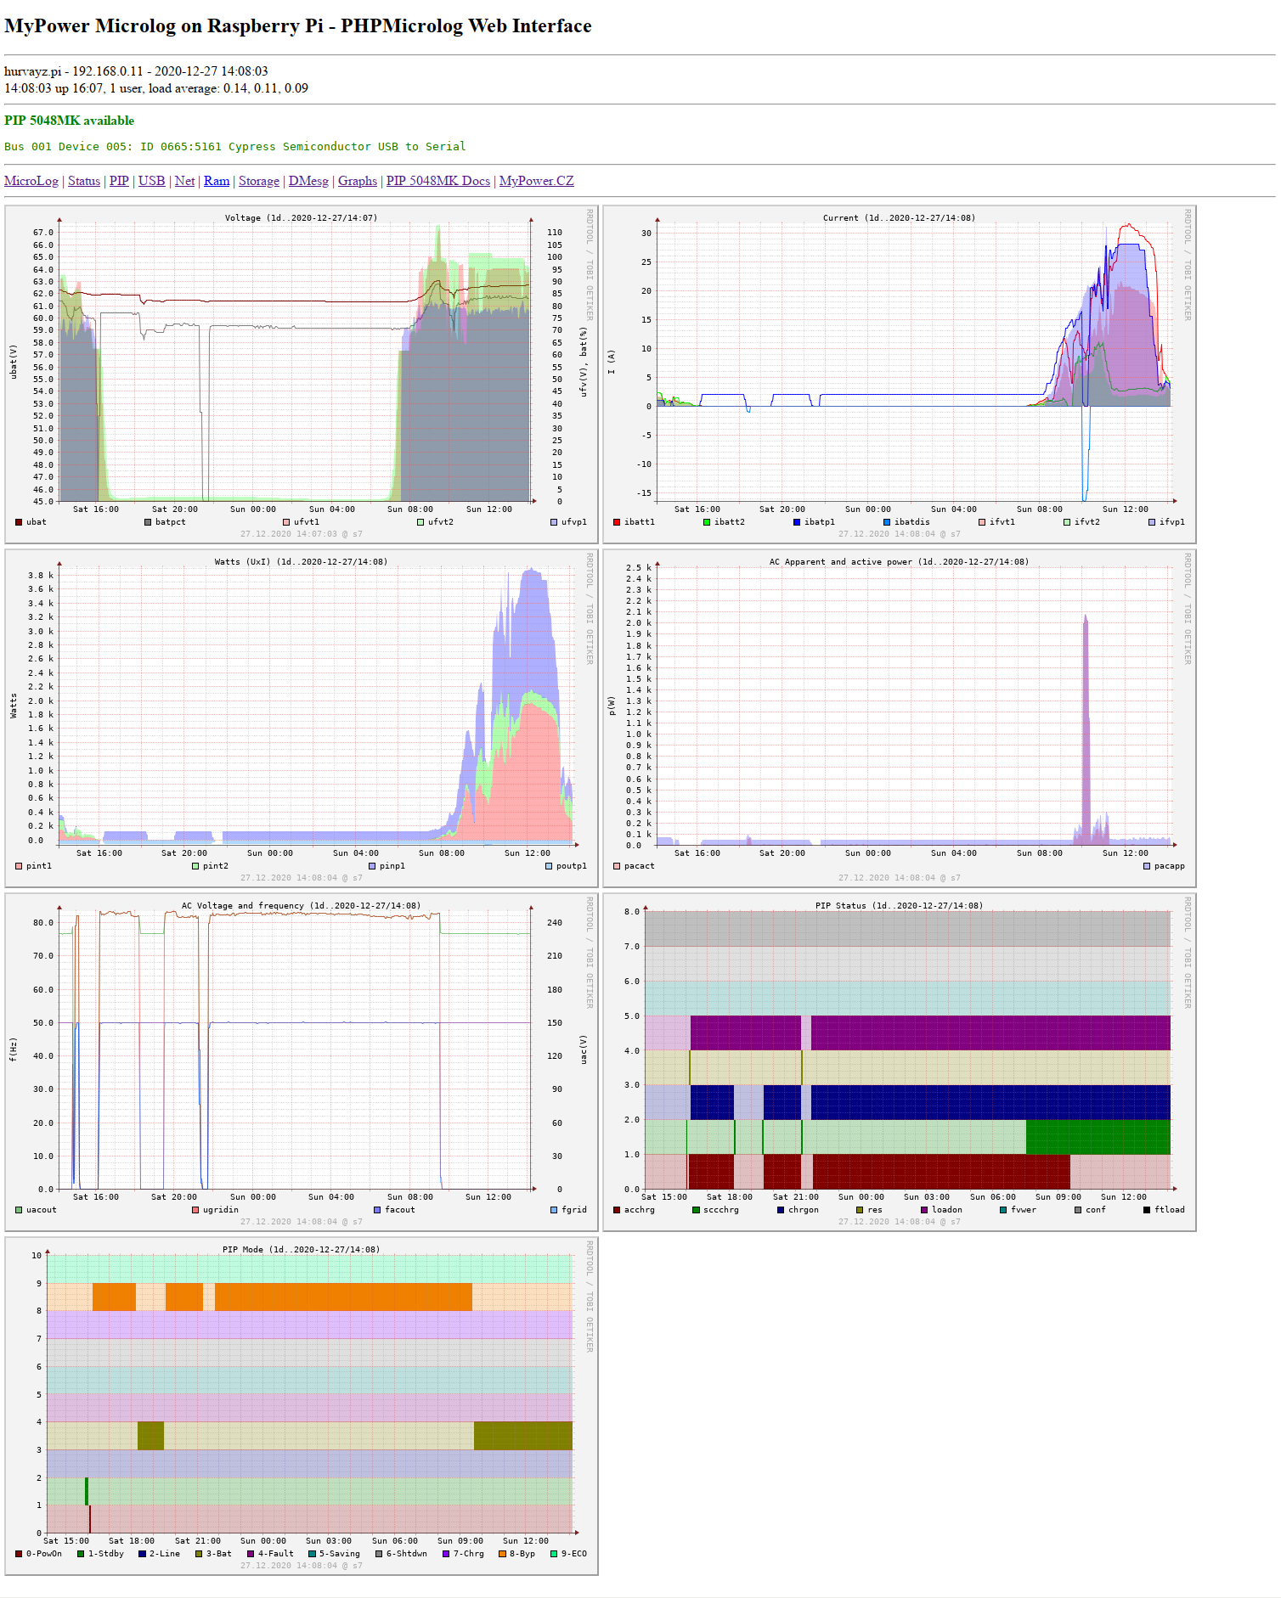This screenshot has width=1281, height=1598.
Task: Click the PIP Status graph
Action: [x=900, y=1062]
